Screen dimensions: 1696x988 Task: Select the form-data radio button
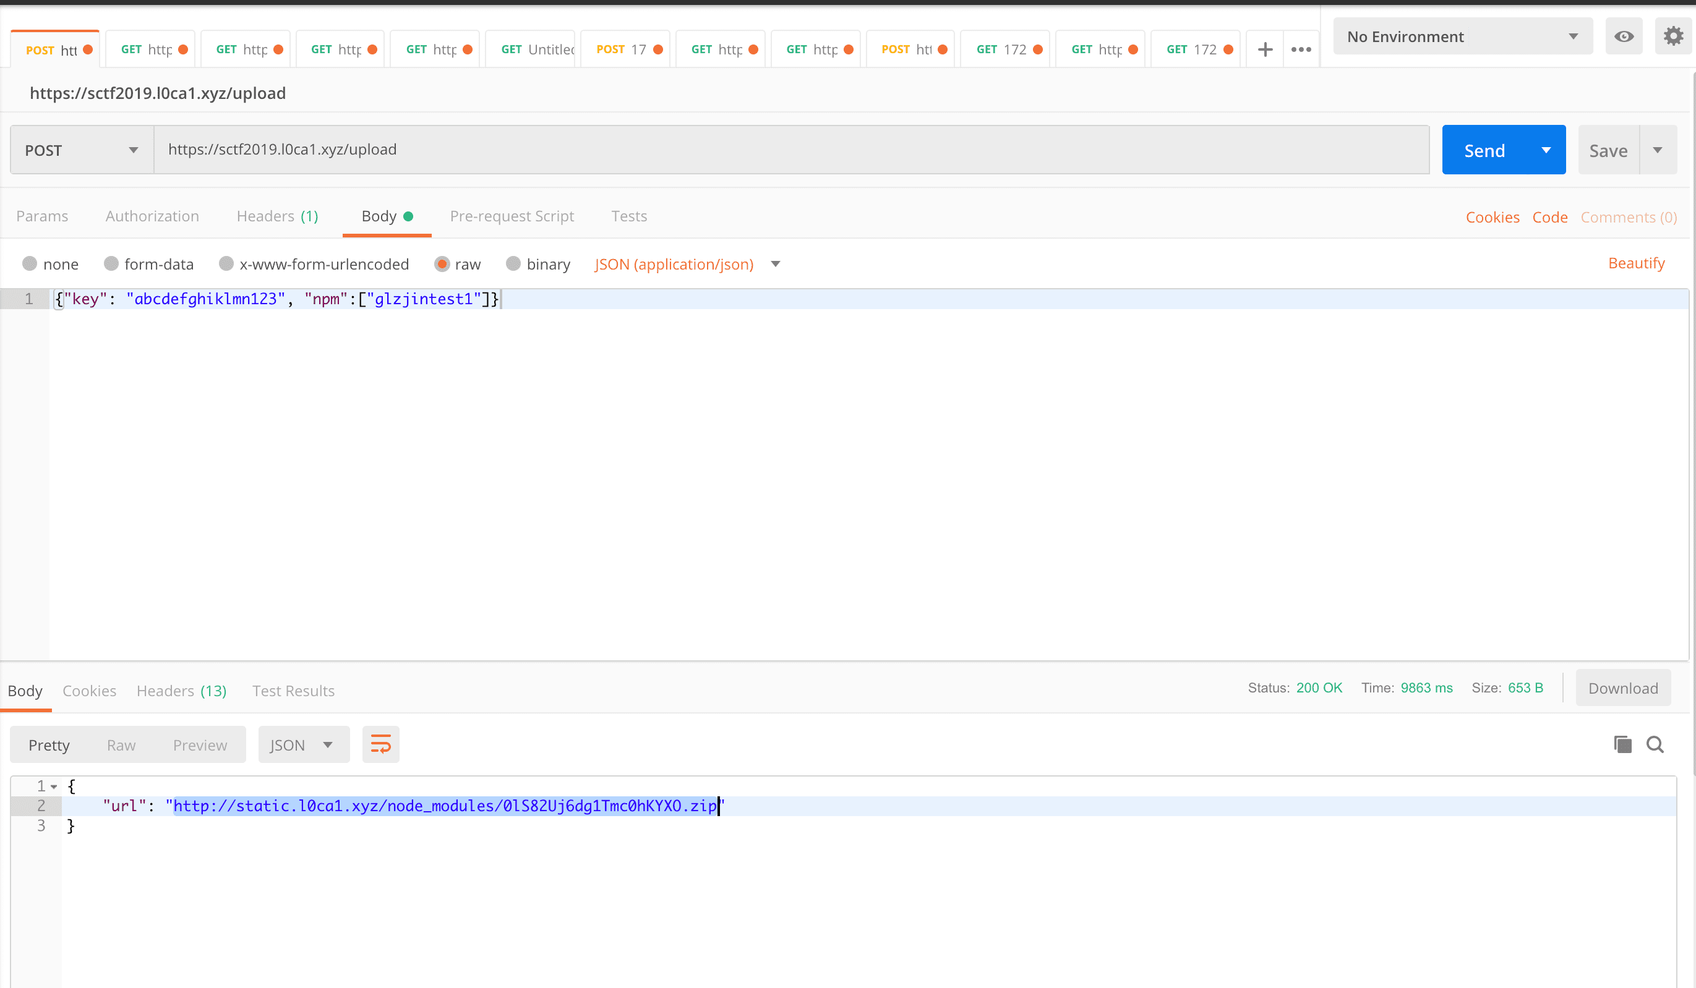[111, 263]
